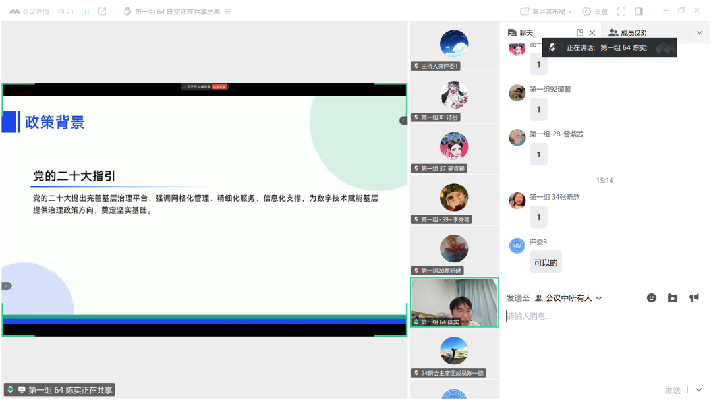The width and height of the screenshot is (711, 400).
Task: Expand the left side arrow on shared screen
Action: point(7,286)
